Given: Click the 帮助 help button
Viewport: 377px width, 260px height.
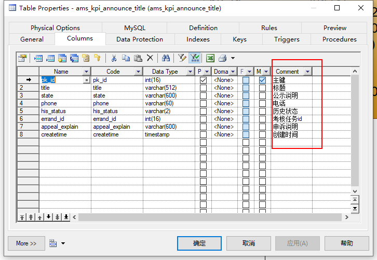Looking at the screenshot, I should [347, 243].
